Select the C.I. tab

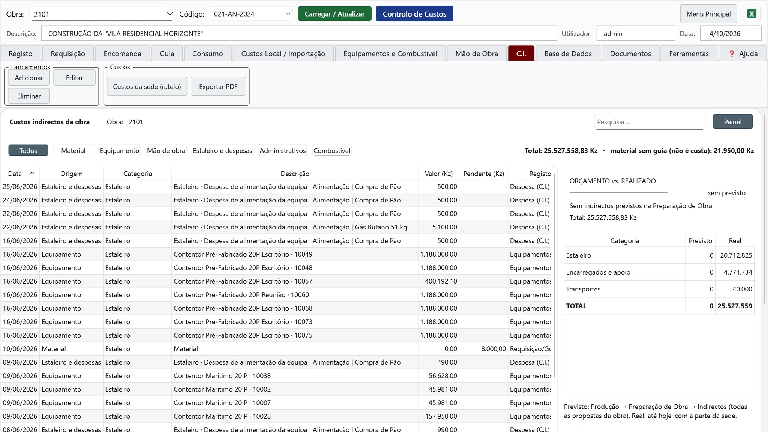click(521, 54)
